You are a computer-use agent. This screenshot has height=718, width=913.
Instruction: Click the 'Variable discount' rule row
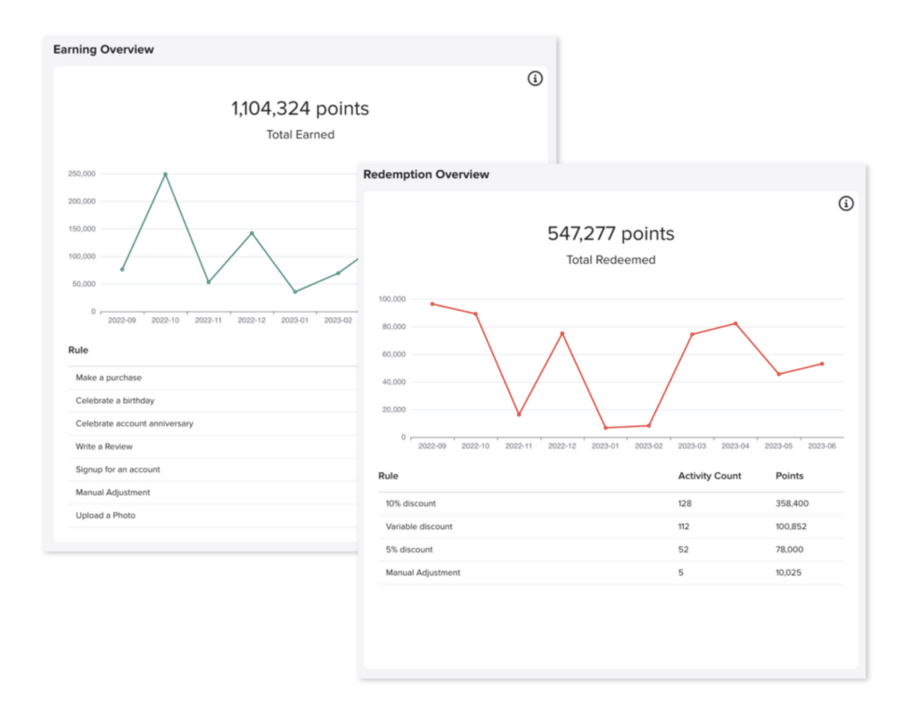coord(419,526)
